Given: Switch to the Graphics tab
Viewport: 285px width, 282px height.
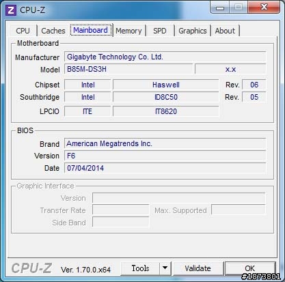Looking at the screenshot, I should point(193,31).
